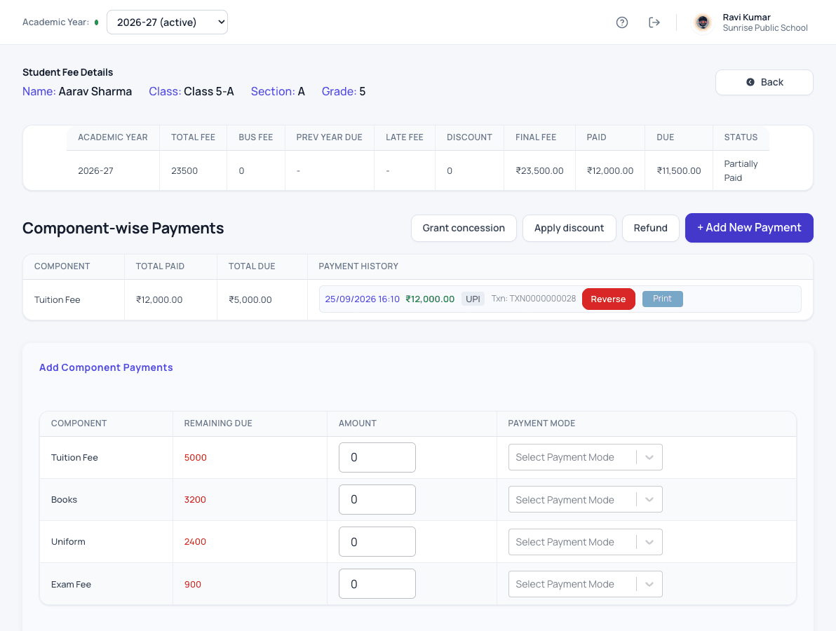
Task: Focus the Uniform amount field
Action: (x=377, y=542)
